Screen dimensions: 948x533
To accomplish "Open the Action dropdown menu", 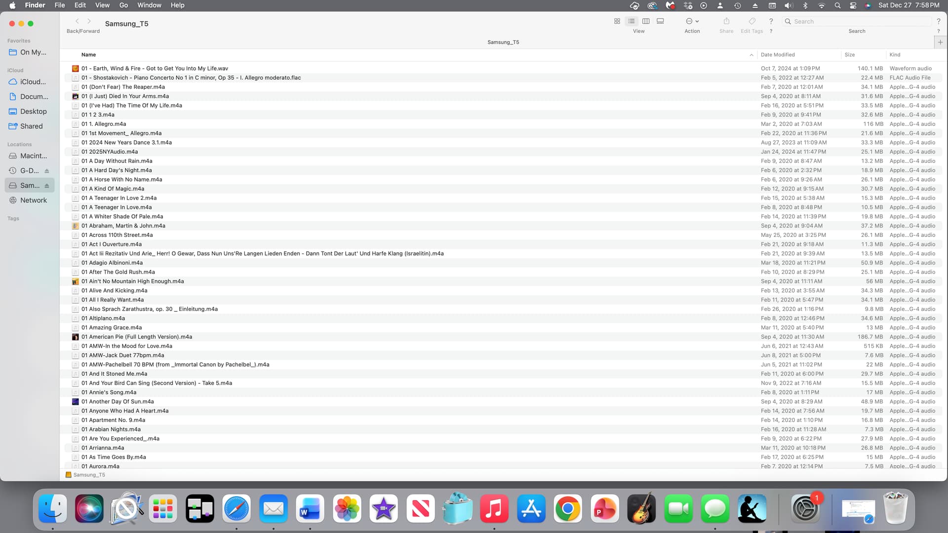I will click(692, 21).
